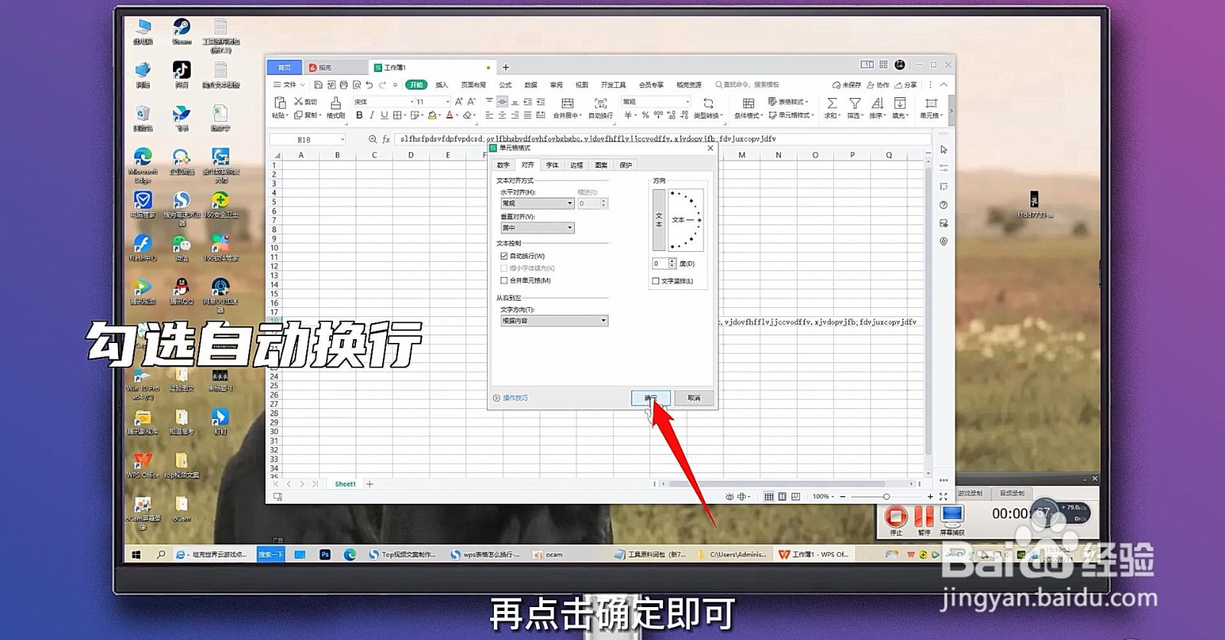Open the 文件 file menu dropdown
This screenshot has width=1225, height=640.
289,85
